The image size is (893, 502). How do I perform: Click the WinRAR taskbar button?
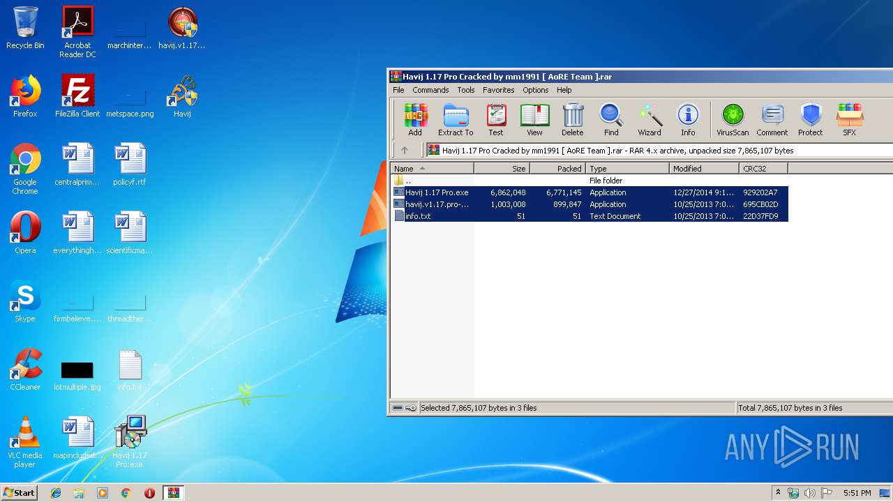click(x=173, y=493)
